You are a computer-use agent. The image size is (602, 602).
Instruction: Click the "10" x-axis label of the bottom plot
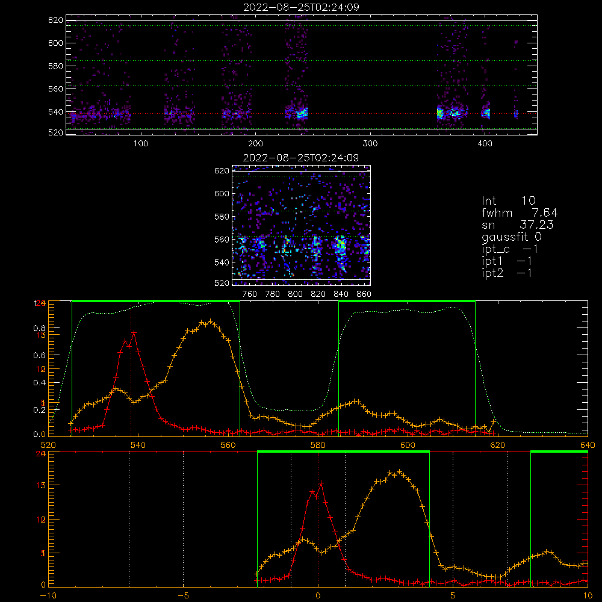tap(588, 596)
